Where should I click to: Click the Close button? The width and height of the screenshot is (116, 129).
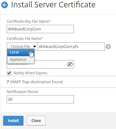click(x=36, y=121)
